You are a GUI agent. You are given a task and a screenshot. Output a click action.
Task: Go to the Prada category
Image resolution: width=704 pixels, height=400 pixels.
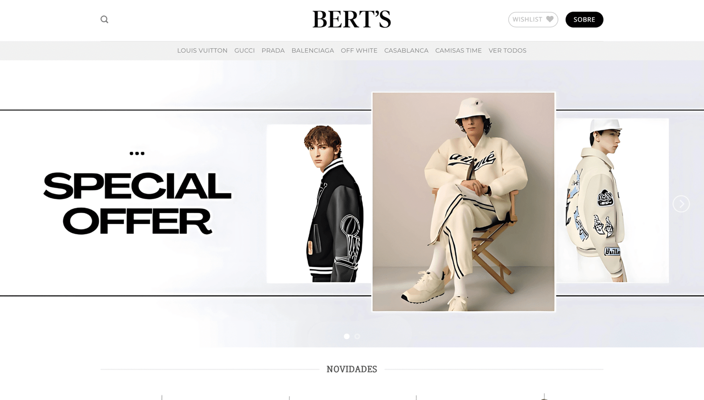point(273,51)
